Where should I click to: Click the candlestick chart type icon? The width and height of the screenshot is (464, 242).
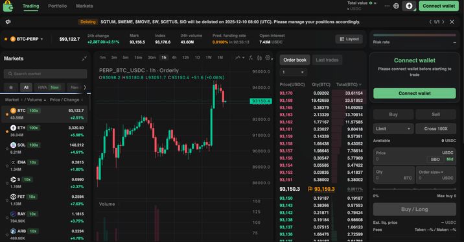[259, 58]
